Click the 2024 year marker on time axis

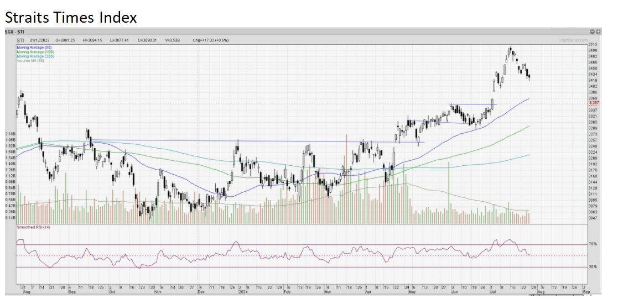click(x=243, y=291)
